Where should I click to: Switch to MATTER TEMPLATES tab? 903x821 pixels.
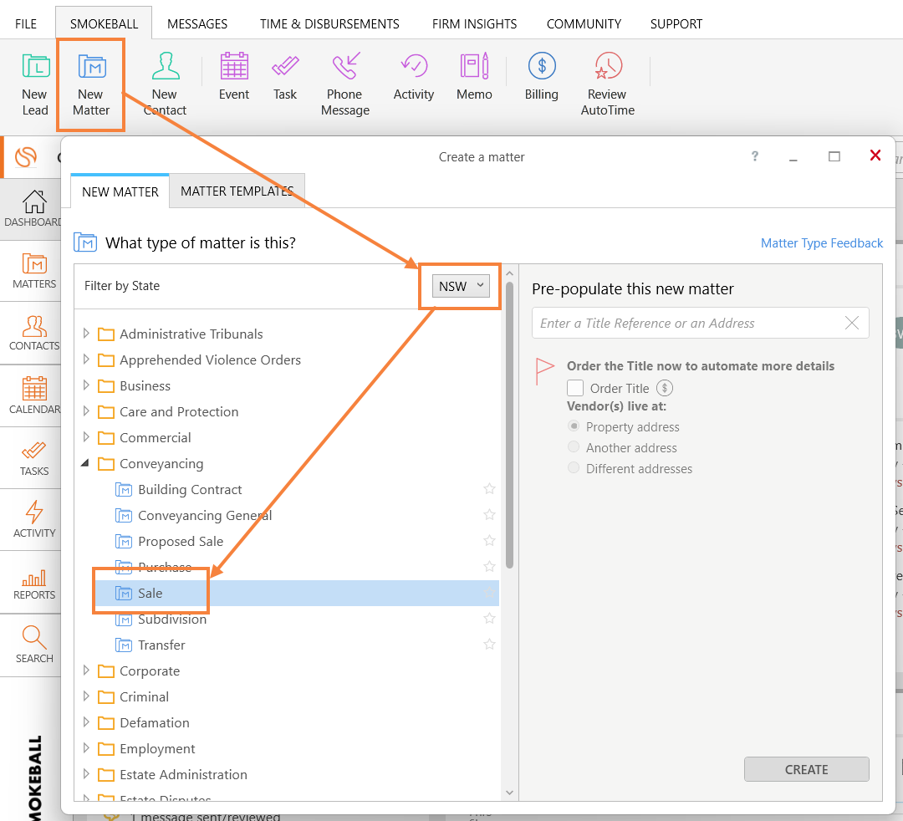[237, 191]
